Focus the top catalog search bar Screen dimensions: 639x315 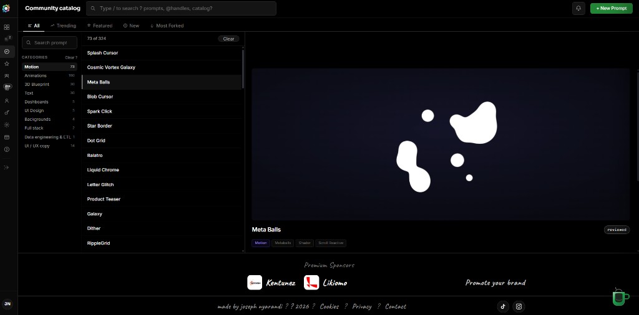click(181, 8)
